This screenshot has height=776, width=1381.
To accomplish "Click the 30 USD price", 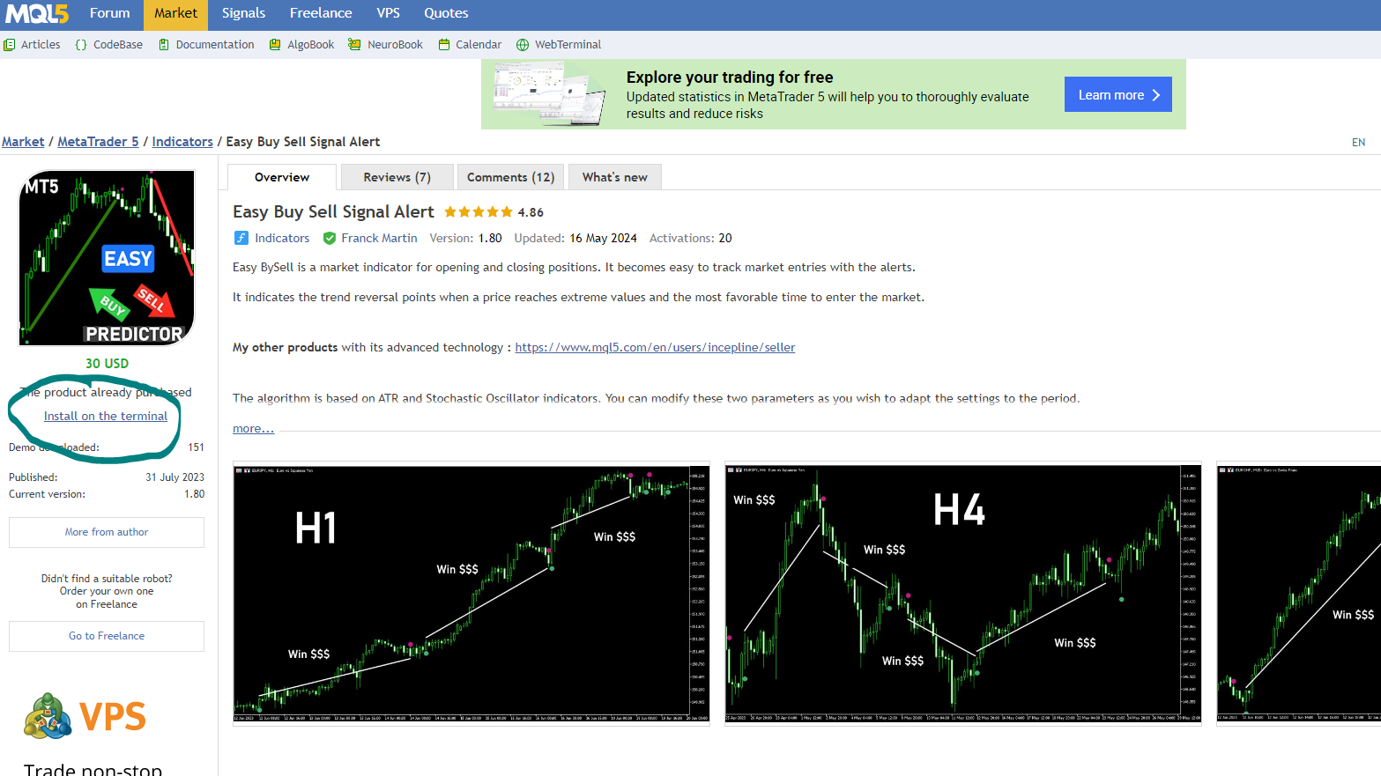I will [107, 363].
